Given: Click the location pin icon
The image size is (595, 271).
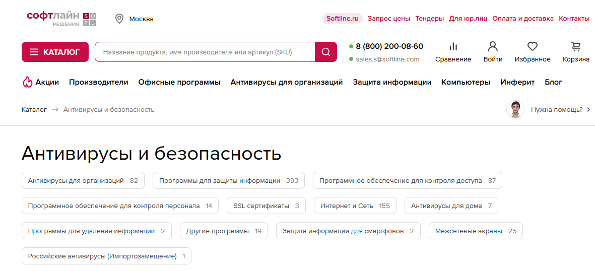Looking at the screenshot, I should [x=119, y=19].
